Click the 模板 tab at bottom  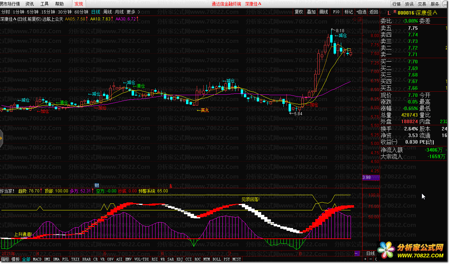tap(16, 259)
